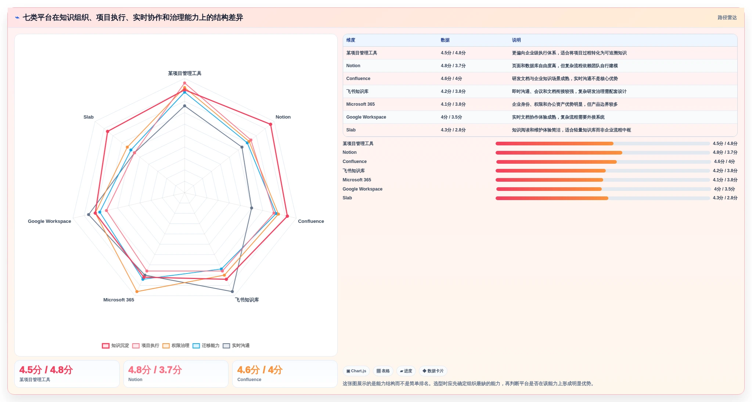Select the 飞书知识库 table row name

coord(357,91)
